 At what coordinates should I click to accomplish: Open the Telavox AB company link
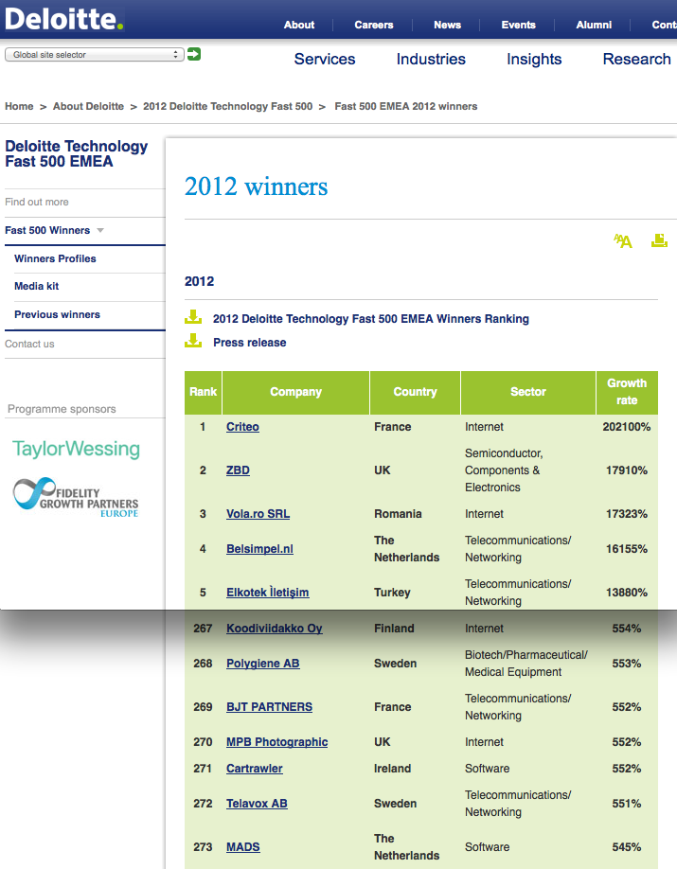point(257,803)
